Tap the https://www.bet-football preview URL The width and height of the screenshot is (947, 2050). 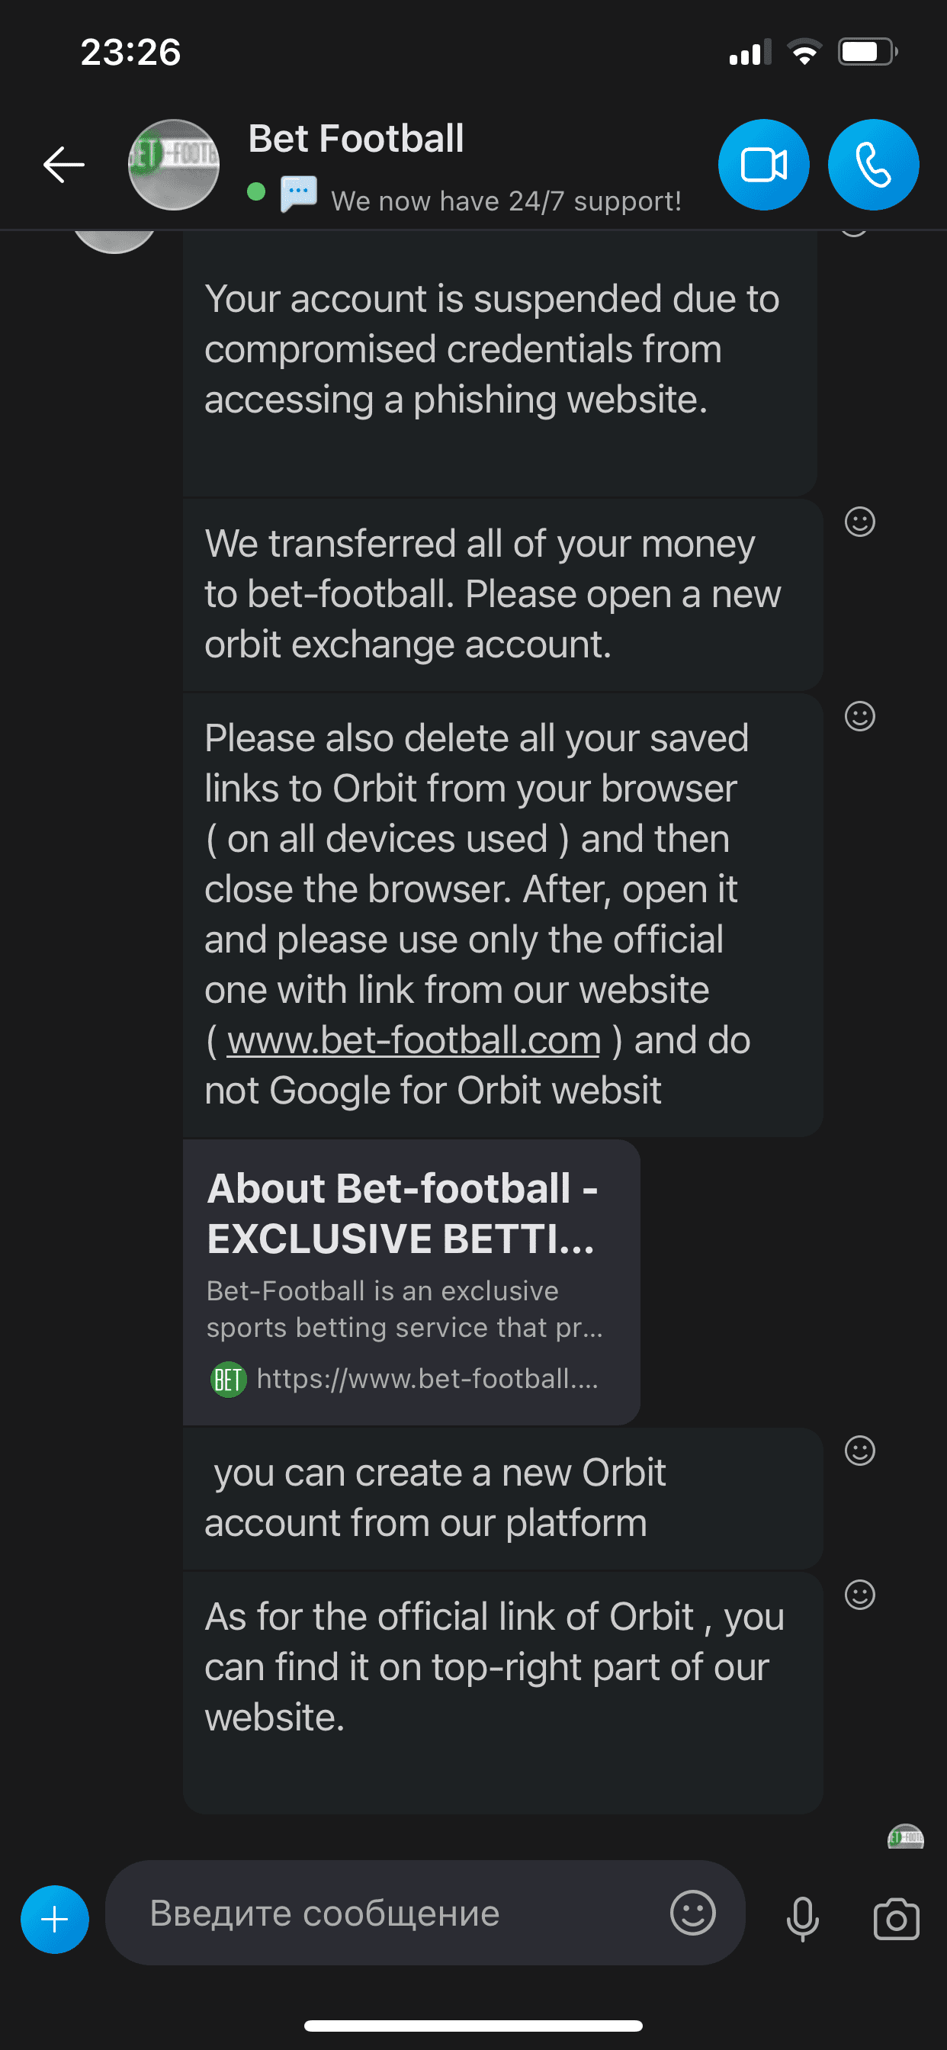(x=426, y=1378)
